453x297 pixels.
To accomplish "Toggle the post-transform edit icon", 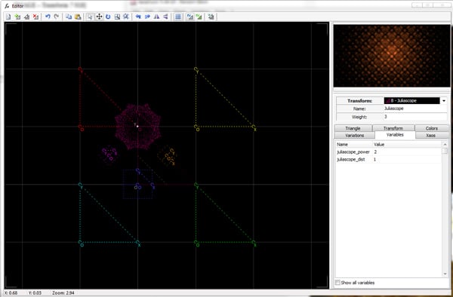I will pos(190,17).
